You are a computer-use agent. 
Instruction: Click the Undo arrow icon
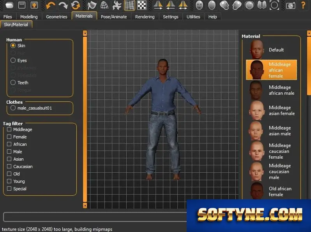pos(50,5)
